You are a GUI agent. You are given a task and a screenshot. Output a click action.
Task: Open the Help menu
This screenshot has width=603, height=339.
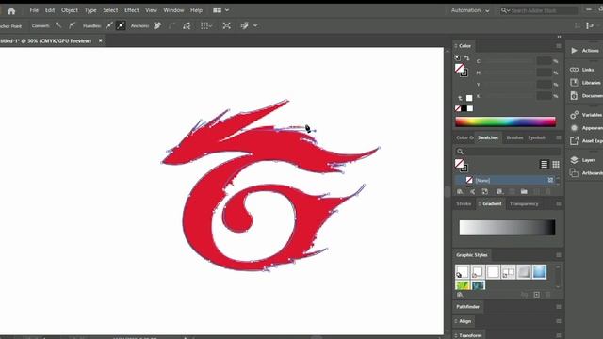click(x=196, y=10)
